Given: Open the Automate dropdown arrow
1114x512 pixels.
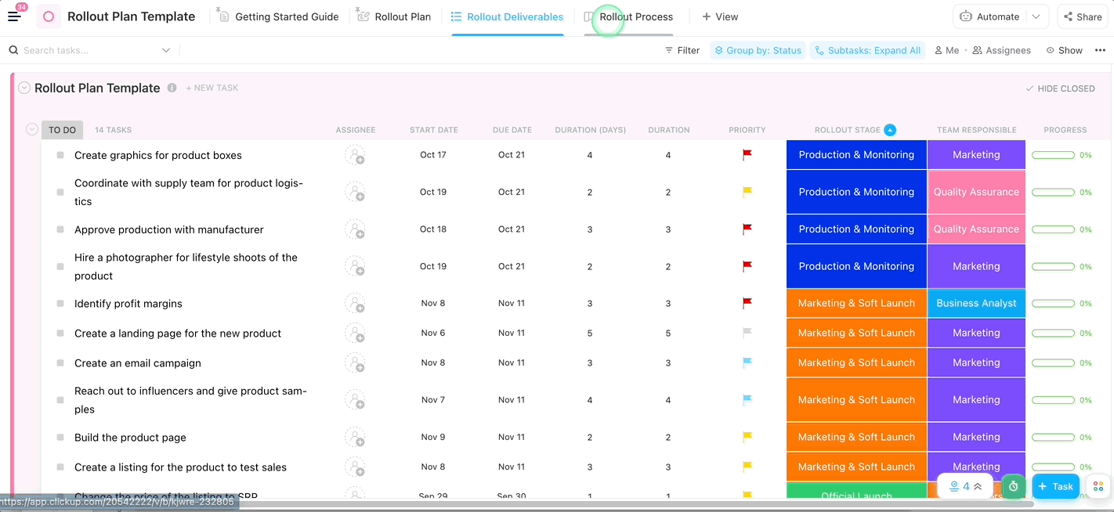Looking at the screenshot, I should tap(1036, 16).
